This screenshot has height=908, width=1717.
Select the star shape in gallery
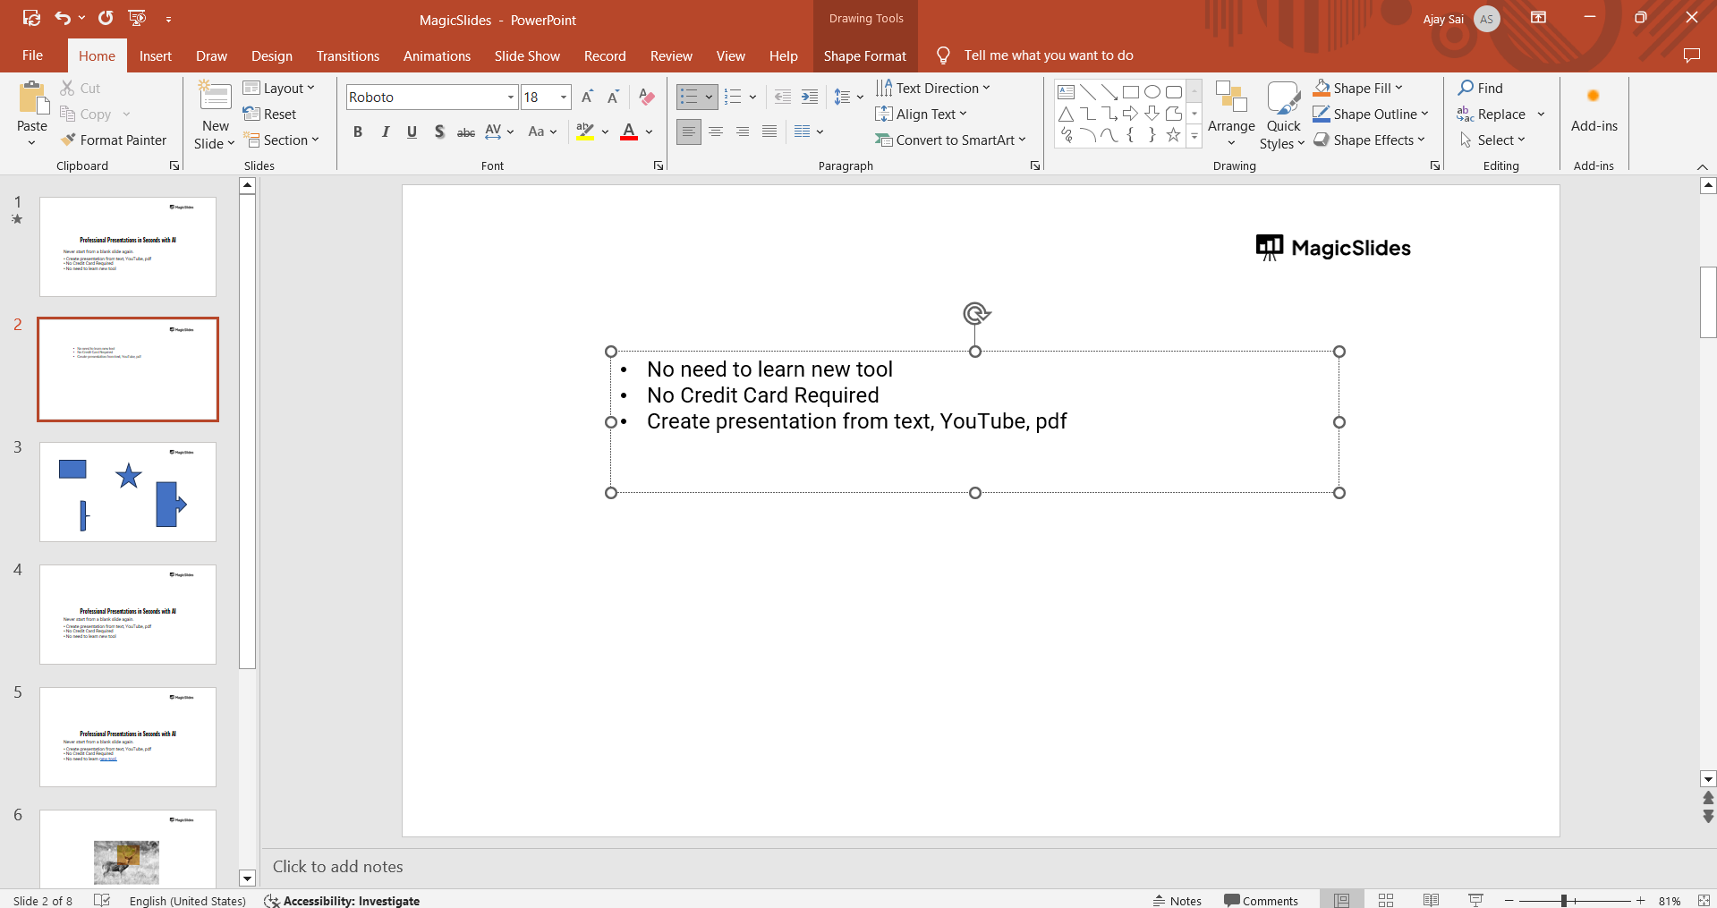click(1173, 135)
